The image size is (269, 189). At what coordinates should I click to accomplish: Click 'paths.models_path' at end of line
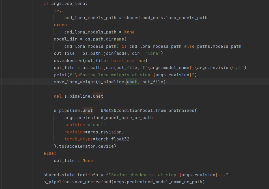(219, 46)
